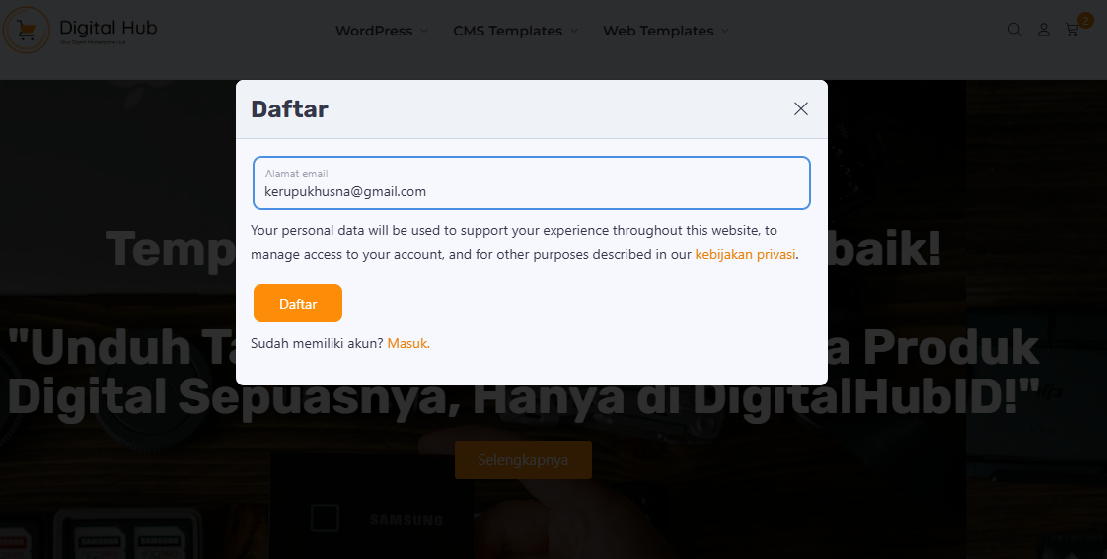Close the Daftar dialog with X

point(800,108)
